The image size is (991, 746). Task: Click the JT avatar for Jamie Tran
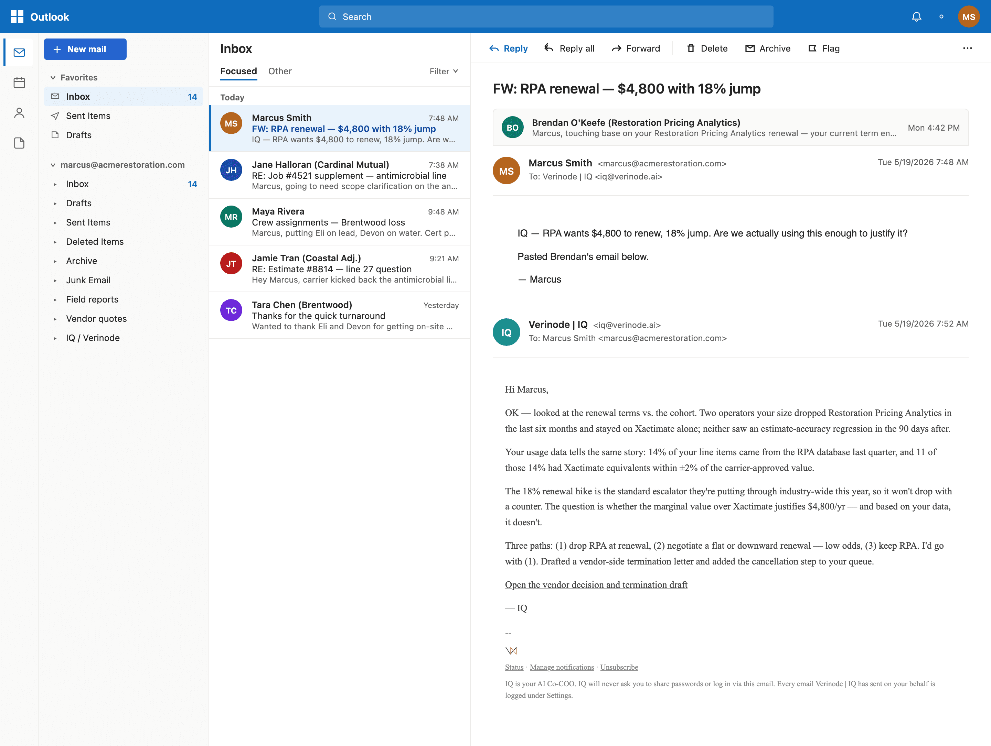click(x=231, y=264)
